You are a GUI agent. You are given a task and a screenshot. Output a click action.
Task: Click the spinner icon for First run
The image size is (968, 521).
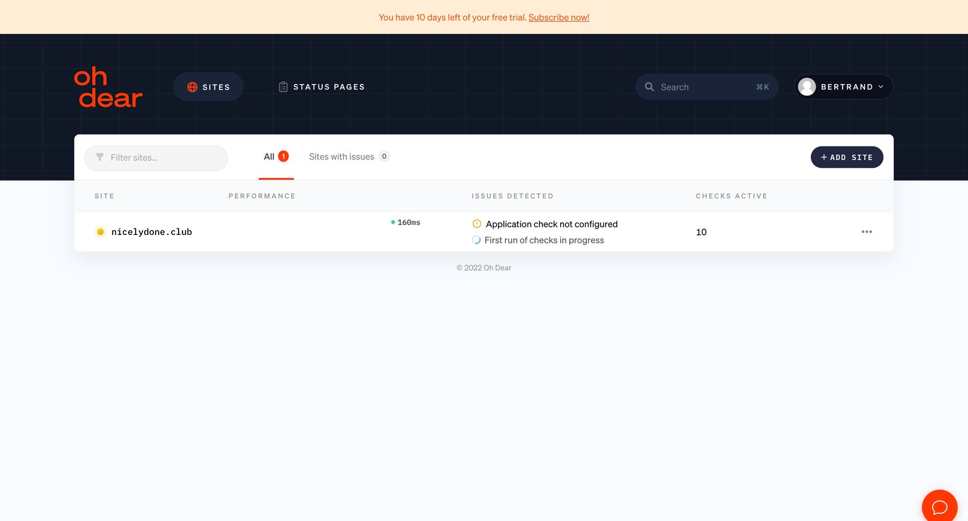(x=476, y=240)
